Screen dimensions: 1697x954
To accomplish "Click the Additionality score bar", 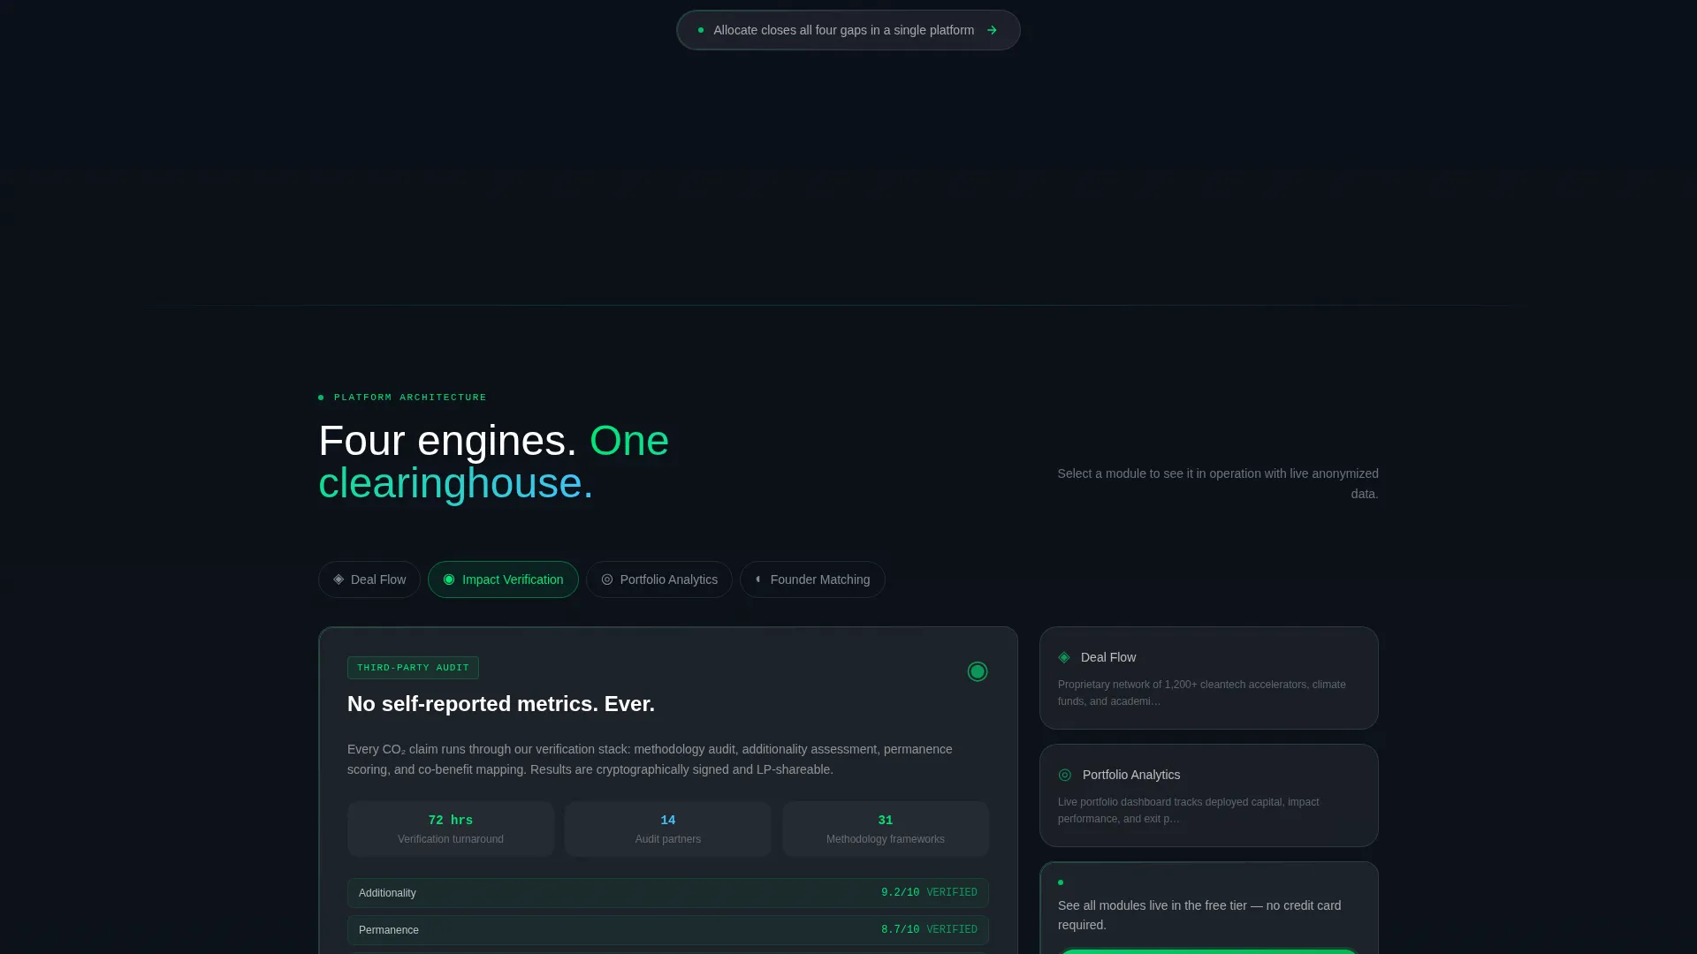I will 668,893.
